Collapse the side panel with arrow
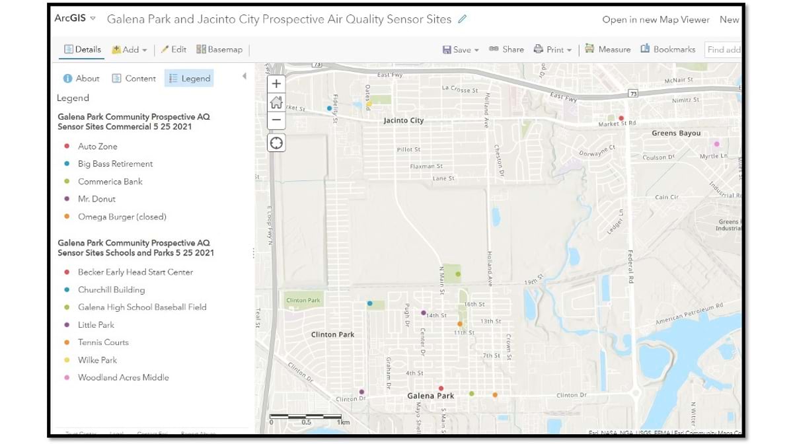Screen dimensions: 793x446 [244, 77]
